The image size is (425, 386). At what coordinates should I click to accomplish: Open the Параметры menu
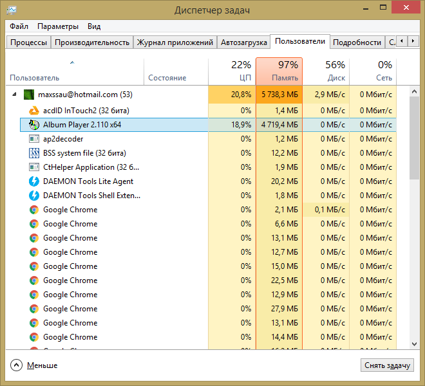(x=58, y=26)
